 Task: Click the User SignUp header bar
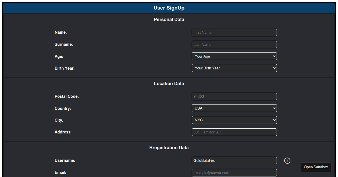[x=169, y=8]
